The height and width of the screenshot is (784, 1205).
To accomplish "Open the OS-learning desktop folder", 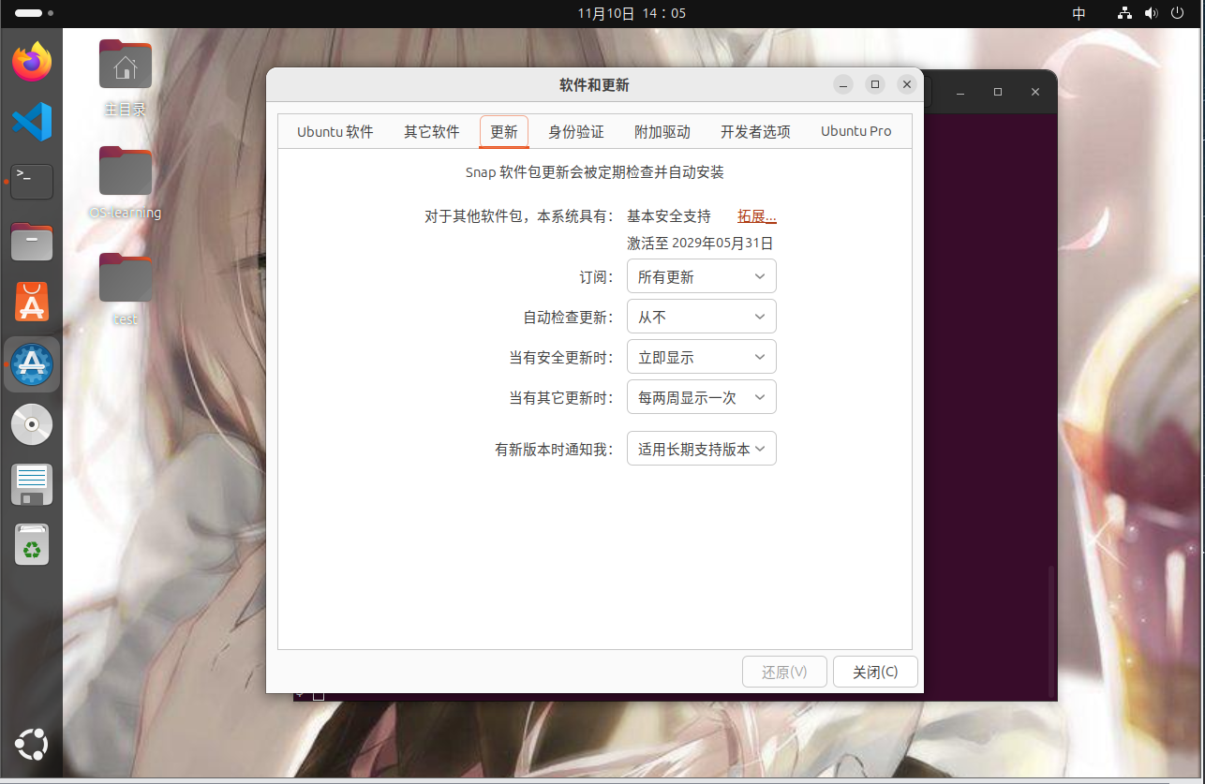I will tap(126, 184).
